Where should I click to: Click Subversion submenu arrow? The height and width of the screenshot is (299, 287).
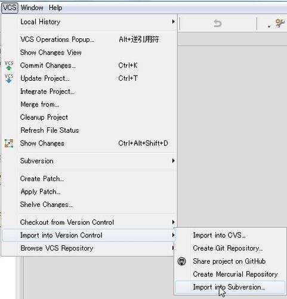point(174,161)
